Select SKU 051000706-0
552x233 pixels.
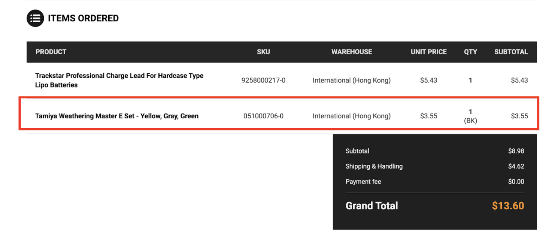coord(263,116)
